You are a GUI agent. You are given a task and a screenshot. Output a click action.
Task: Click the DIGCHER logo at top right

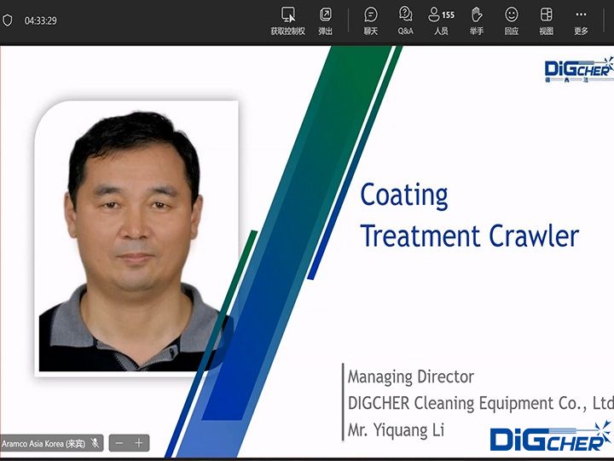(577, 68)
